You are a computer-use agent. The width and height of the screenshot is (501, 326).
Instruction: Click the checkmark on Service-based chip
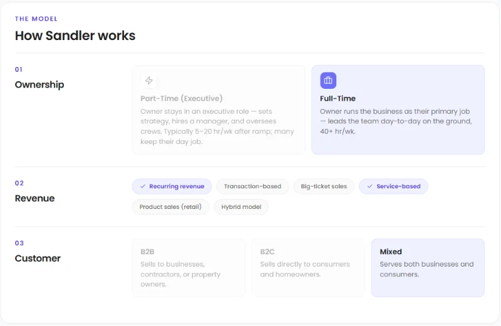(369, 186)
